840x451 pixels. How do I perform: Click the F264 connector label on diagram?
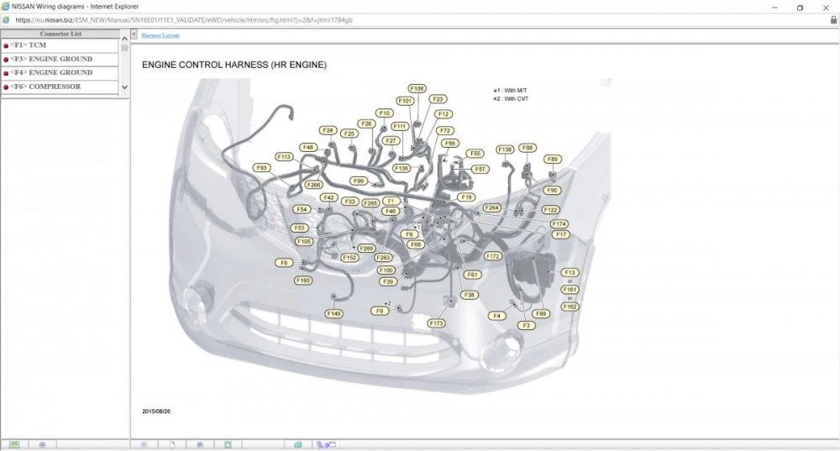point(491,207)
